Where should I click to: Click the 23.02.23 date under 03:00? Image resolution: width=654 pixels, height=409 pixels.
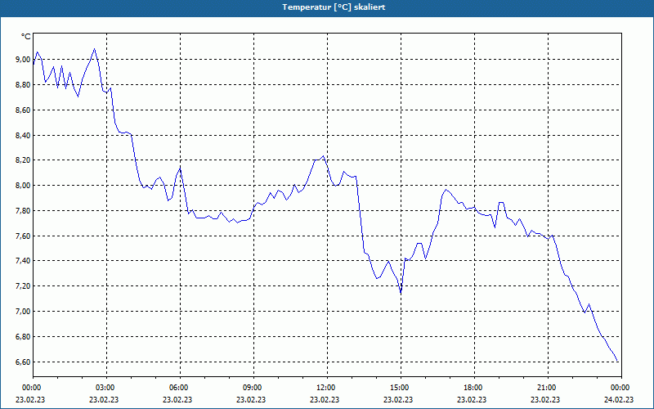point(104,399)
